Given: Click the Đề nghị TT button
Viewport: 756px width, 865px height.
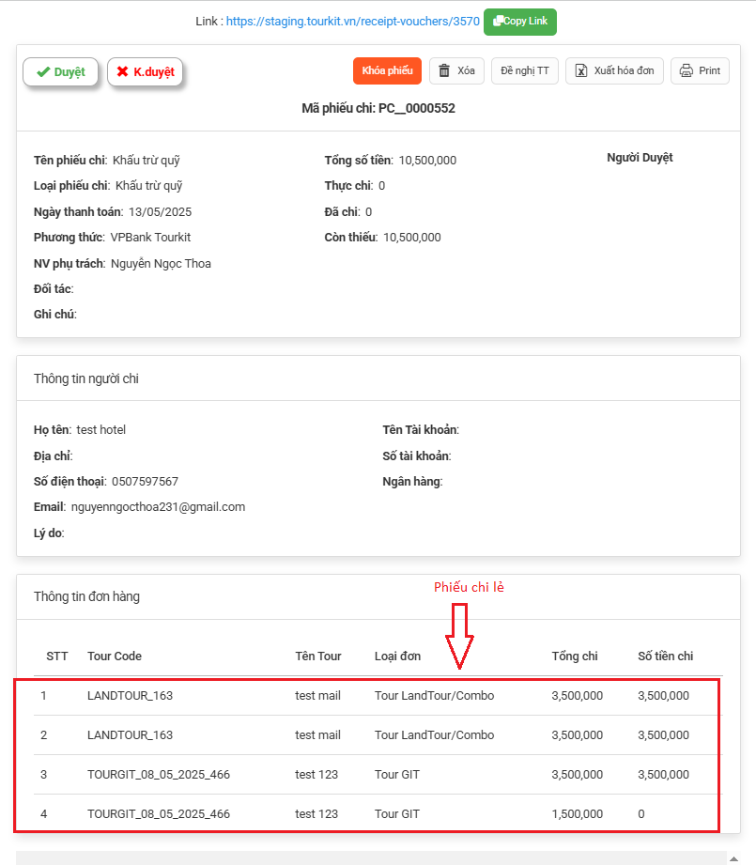Looking at the screenshot, I should (x=525, y=70).
